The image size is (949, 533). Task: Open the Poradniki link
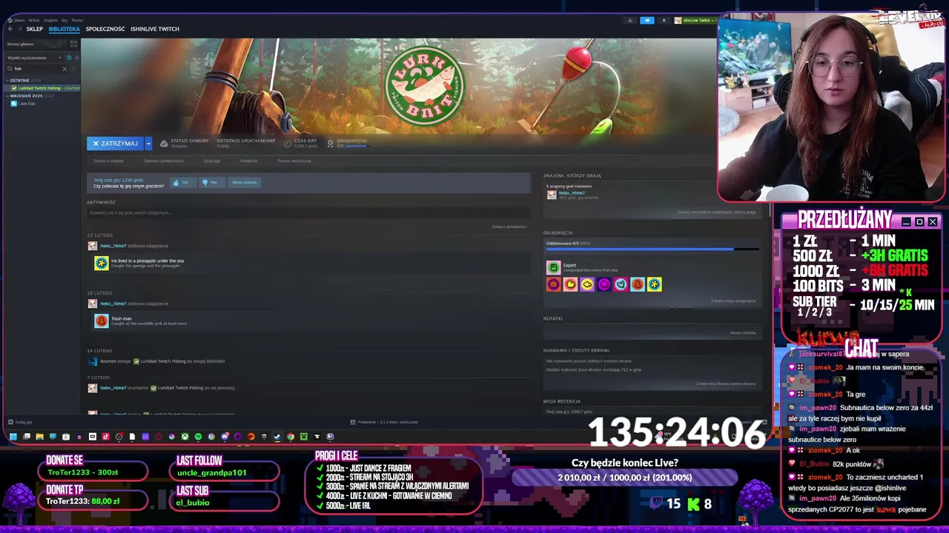point(249,161)
